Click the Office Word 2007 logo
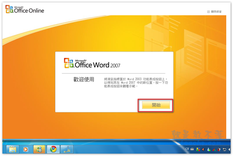The image size is (233, 156). pos(92,63)
